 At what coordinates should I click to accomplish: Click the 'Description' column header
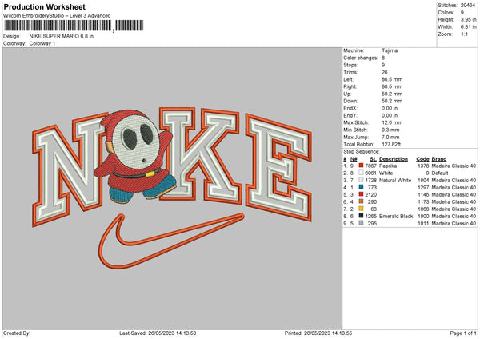(x=394, y=159)
